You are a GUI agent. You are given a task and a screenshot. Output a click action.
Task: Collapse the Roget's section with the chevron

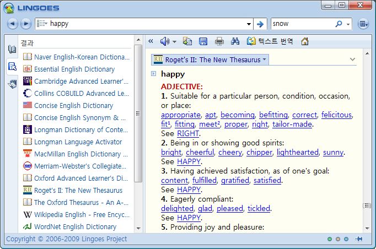coord(352,59)
